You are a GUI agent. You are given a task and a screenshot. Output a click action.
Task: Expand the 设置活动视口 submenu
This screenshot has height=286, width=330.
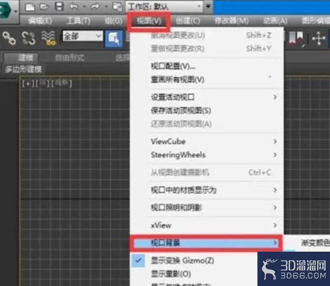pos(207,97)
